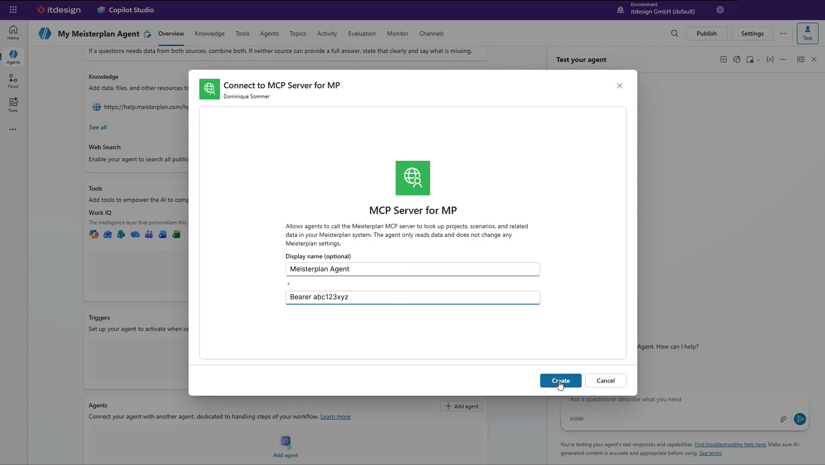
Task: Click the OneDrive icon under Work IQ
Action: pyautogui.click(x=135, y=234)
